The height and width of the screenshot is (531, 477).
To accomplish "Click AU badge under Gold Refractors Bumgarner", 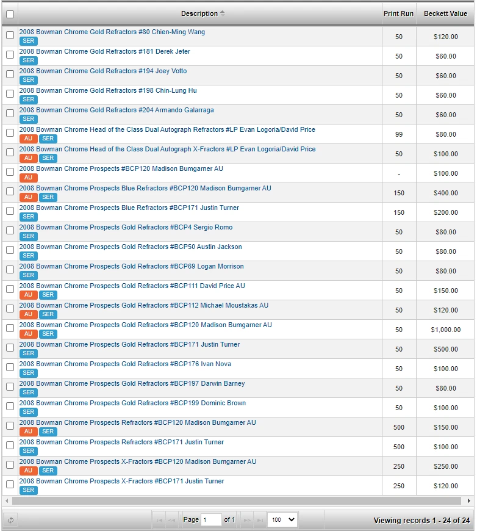I will [x=29, y=334].
